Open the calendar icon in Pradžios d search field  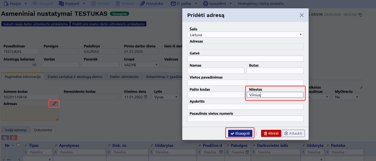[x=221, y=152]
